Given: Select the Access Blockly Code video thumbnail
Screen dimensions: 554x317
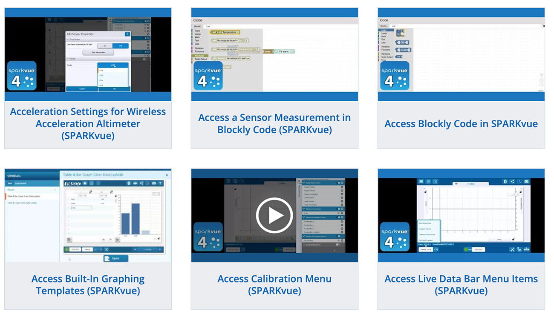Looking at the screenshot, I should (x=461, y=54).
